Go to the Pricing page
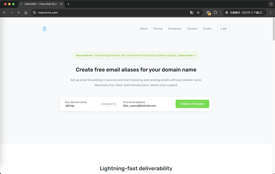 point(158,29)
